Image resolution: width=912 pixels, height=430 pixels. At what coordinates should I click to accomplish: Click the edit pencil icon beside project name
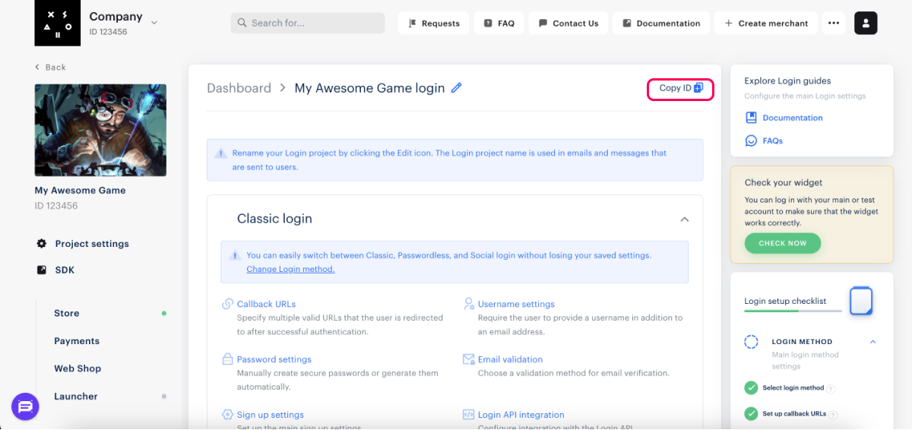point(457,88)
